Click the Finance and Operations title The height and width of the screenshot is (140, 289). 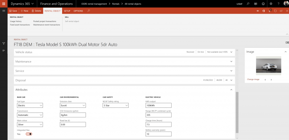tap(56, 4)
